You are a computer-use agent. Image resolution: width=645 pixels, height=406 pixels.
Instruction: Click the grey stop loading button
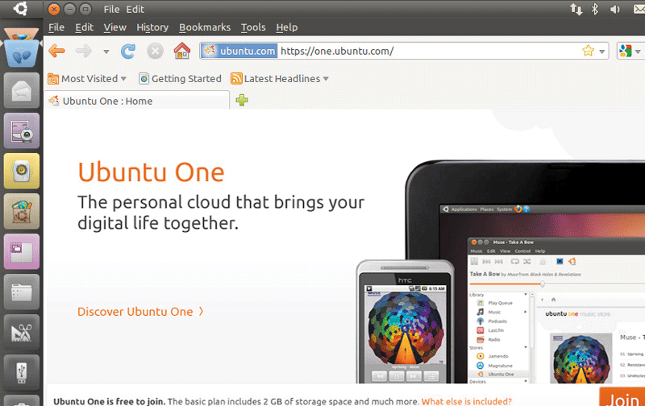(x=155, y=52)
